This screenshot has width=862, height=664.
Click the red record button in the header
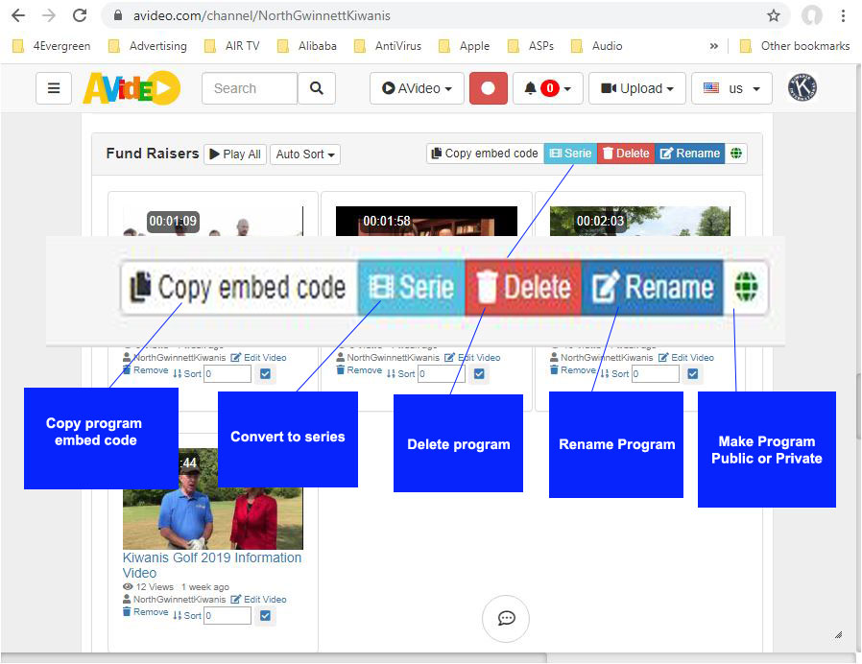click(489, 87)
